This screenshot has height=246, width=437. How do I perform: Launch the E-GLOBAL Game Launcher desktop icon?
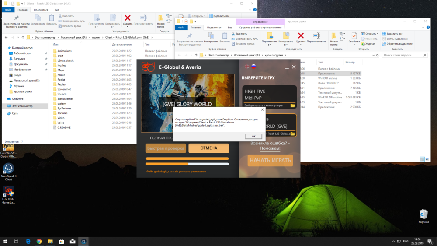point(8,193)
